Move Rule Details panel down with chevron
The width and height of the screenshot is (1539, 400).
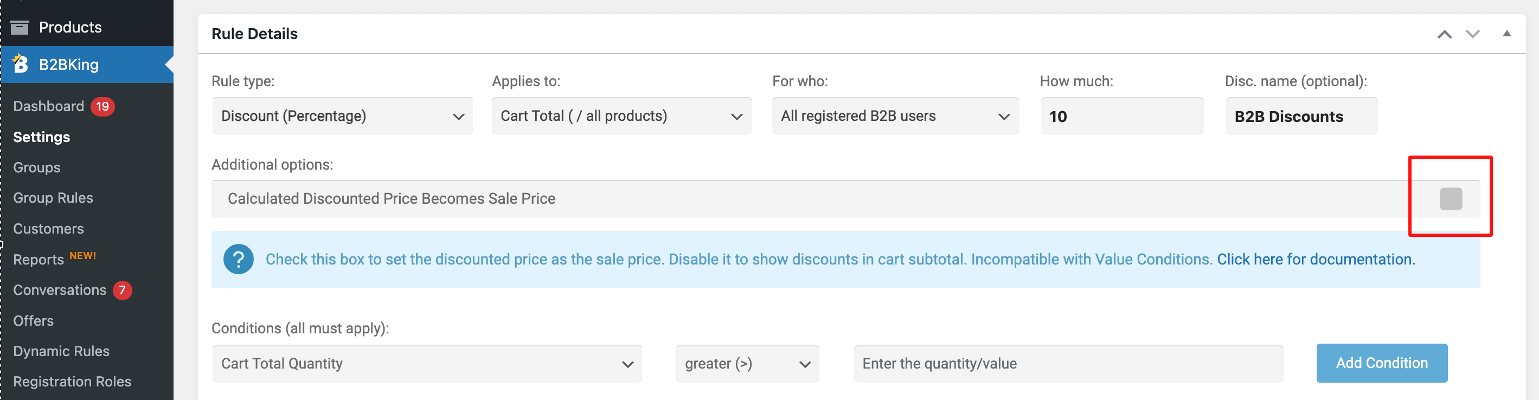coord(1473,34)
